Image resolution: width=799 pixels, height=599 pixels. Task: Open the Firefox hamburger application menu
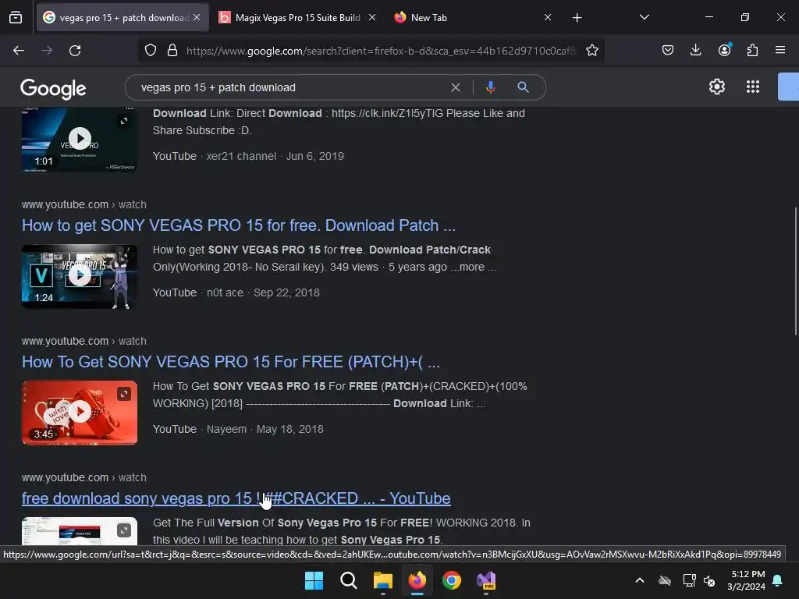[780, 50]
